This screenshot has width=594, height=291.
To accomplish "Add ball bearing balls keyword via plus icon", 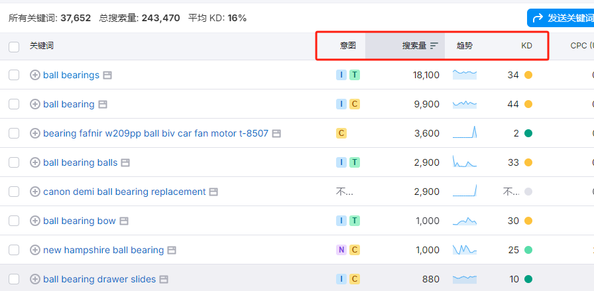I will [x=35, y=162].
